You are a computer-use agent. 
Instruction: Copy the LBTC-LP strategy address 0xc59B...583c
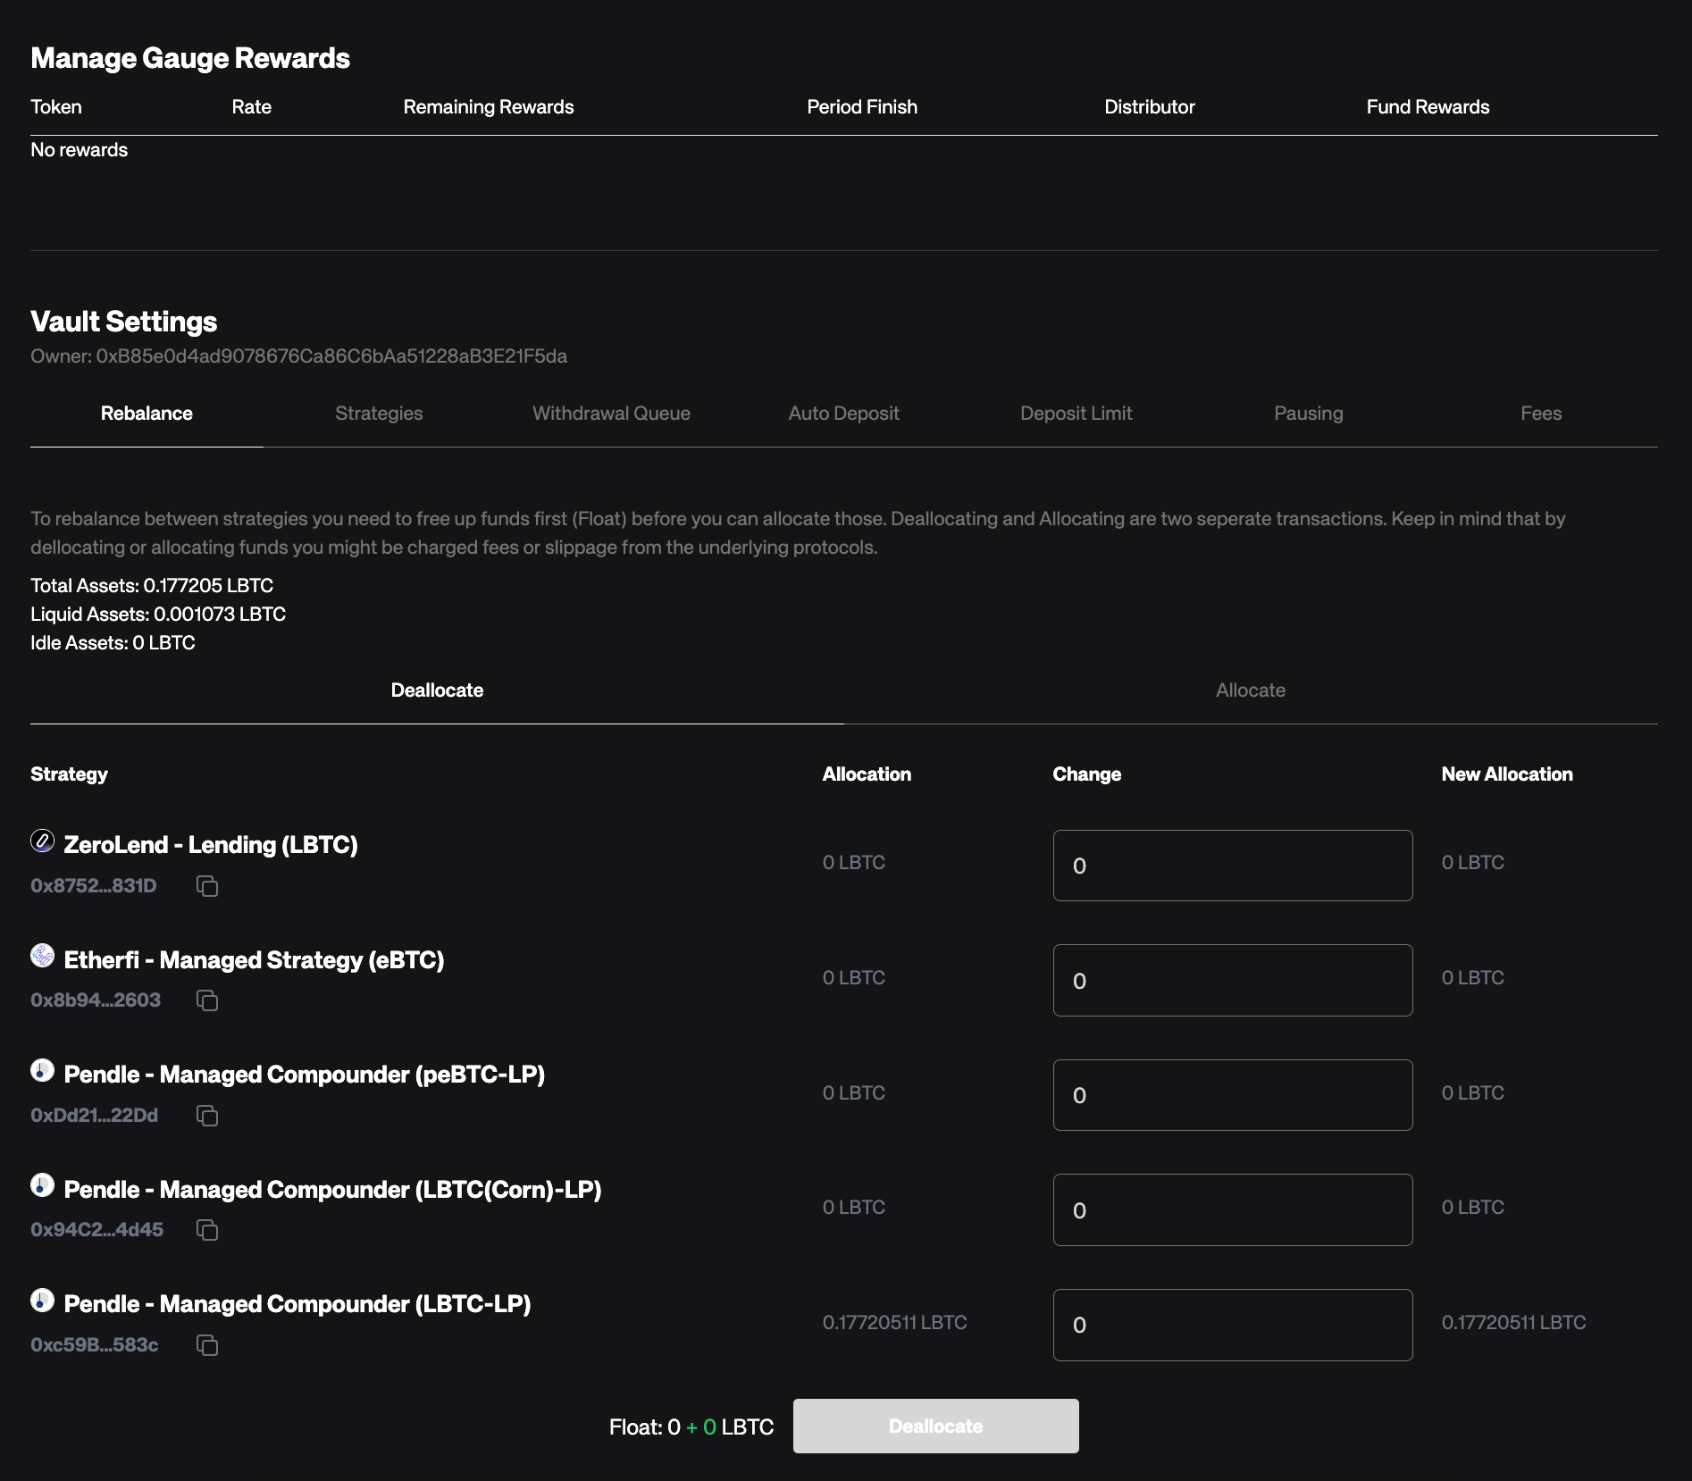(x=207, y=1345)
